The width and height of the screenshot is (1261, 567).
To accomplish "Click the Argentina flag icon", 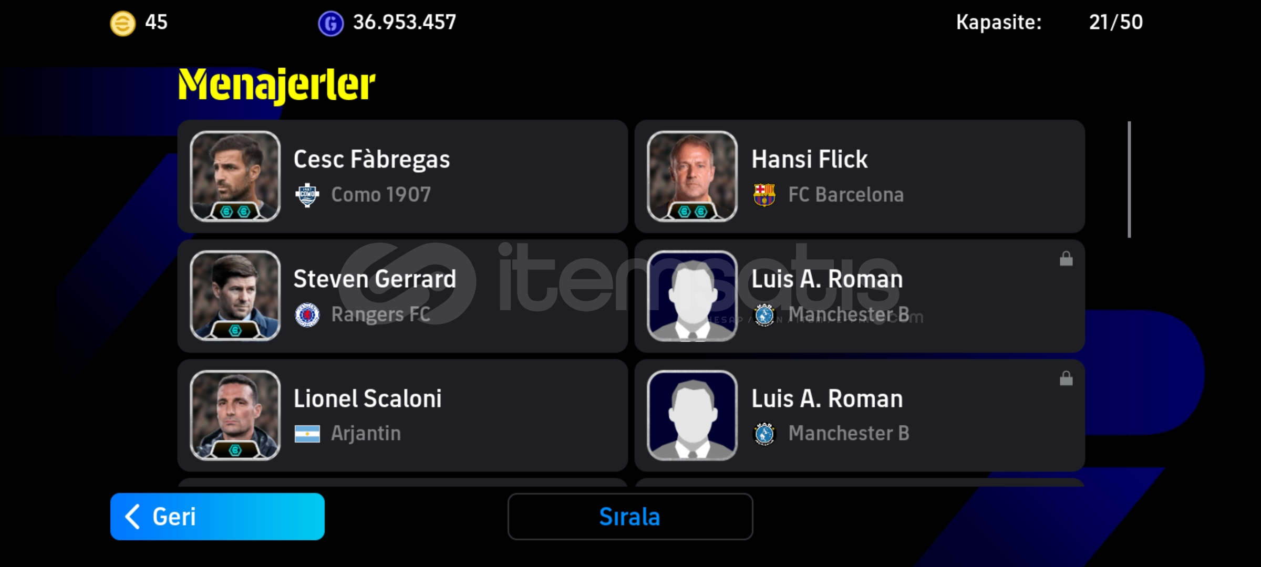I will 307,434.
